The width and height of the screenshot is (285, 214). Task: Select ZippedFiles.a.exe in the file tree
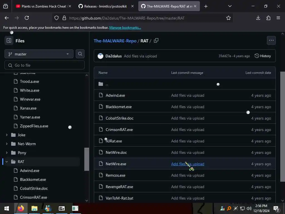tap(34, 126)
